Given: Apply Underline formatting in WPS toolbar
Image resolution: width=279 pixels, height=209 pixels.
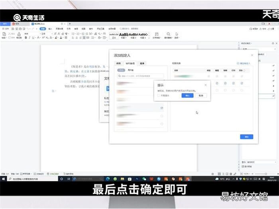Looking at the screenshot, I should [x=33, y=37].
